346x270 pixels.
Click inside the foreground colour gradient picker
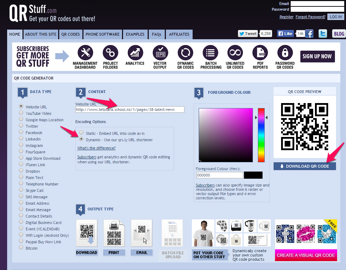(226, 135)
